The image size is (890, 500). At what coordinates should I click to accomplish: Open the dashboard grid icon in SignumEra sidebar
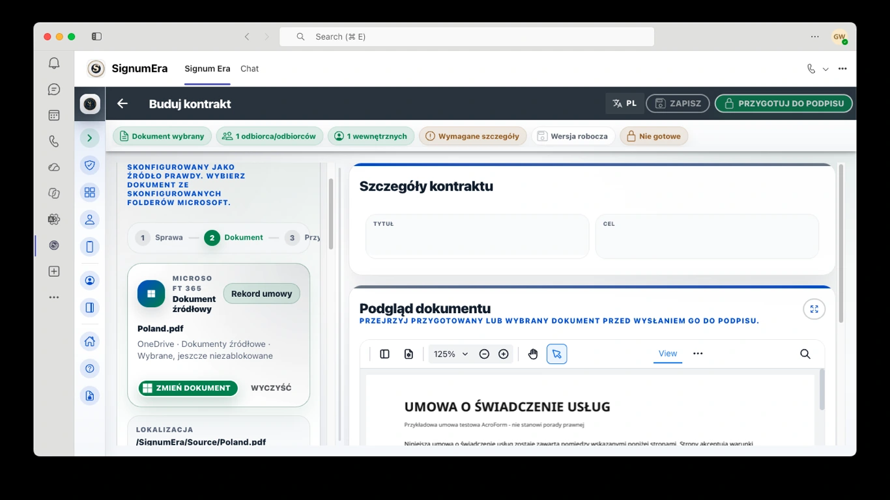pos(90,192)
